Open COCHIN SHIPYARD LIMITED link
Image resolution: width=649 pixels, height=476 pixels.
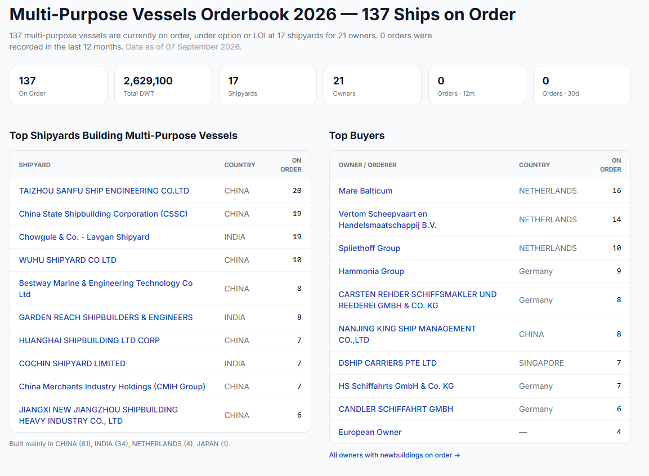72,363
